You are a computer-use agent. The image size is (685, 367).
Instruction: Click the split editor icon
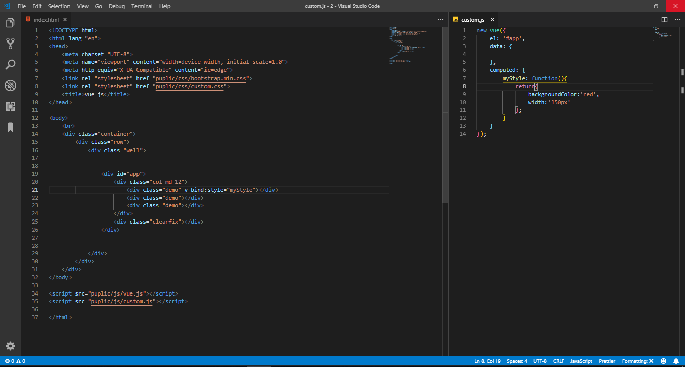coord(664,20)
